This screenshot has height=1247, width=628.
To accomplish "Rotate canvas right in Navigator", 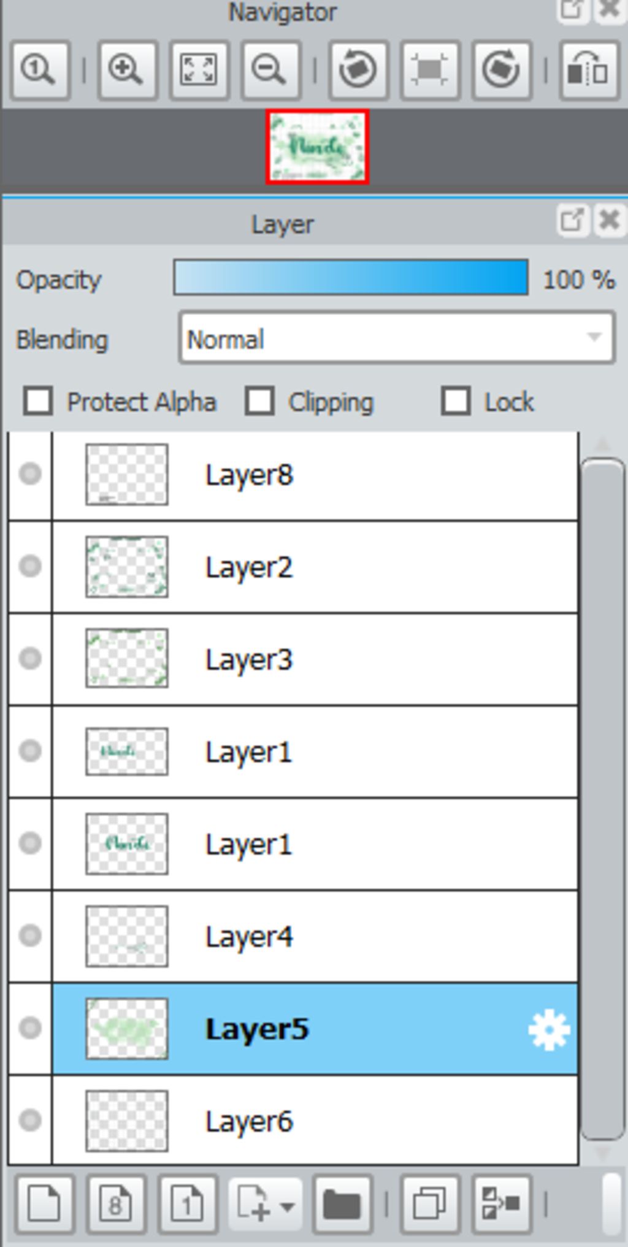I will [x=501, y=71].
